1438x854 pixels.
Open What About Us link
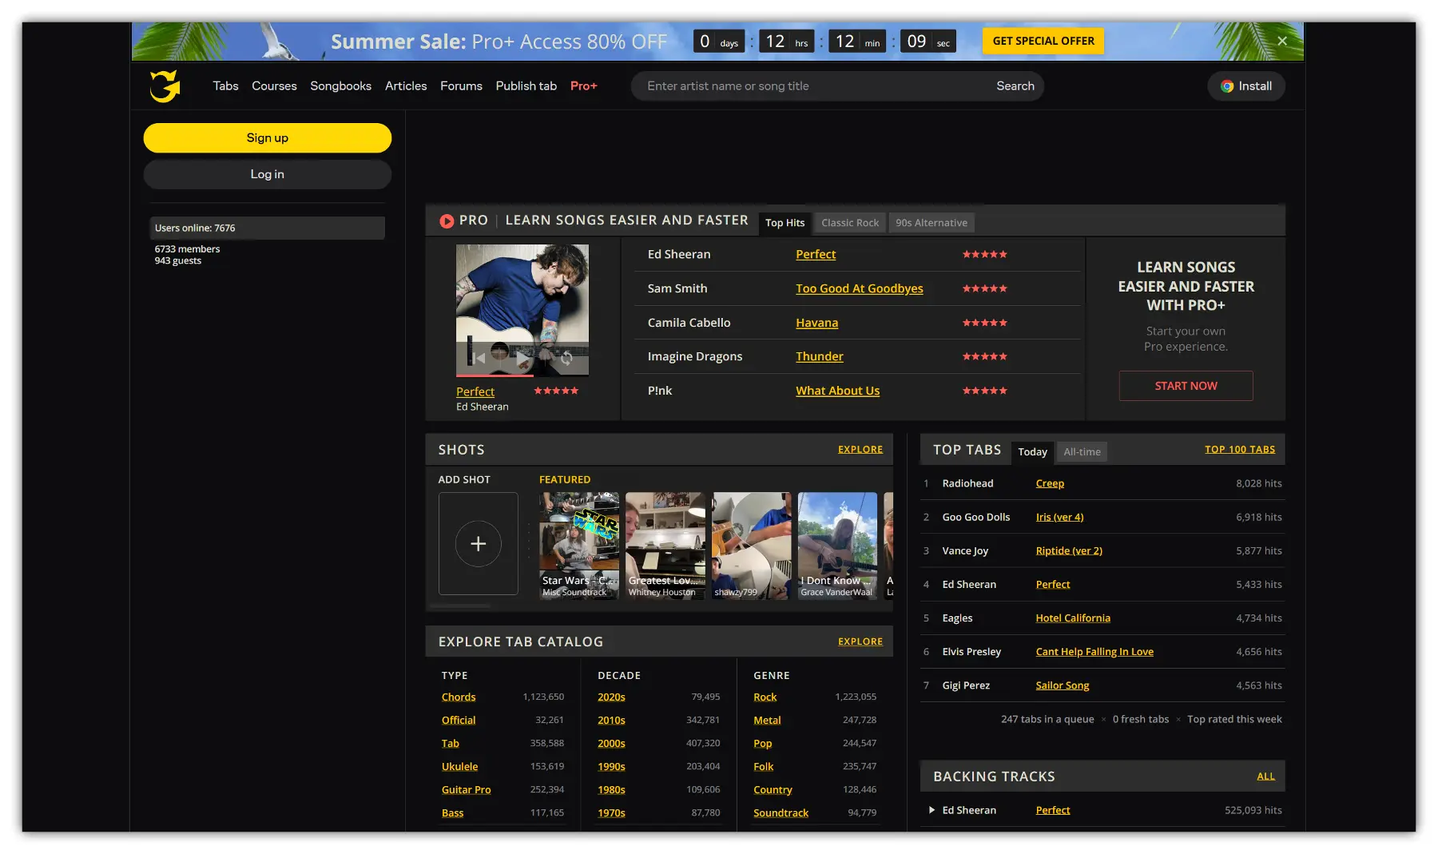click(x=837, y=391)
